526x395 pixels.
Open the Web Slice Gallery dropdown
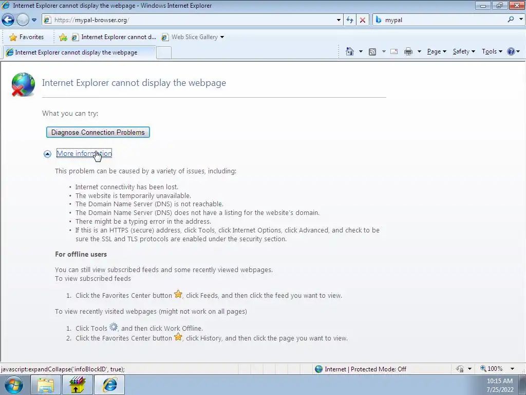click(193, 37)
